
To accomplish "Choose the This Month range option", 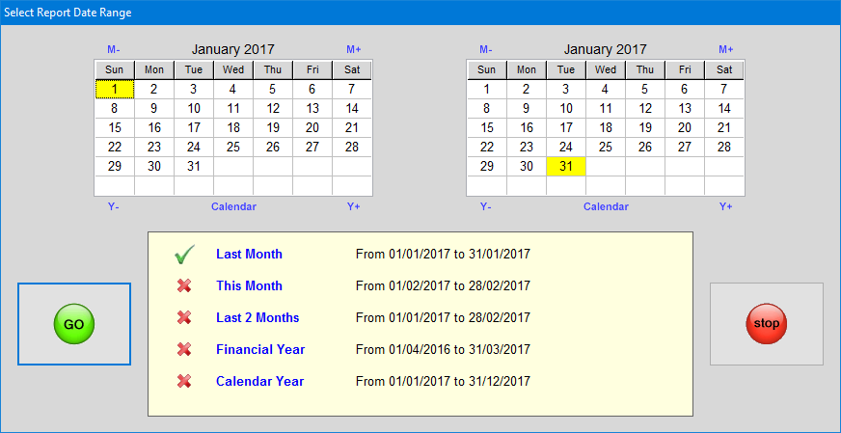I will tap(249, 285).
